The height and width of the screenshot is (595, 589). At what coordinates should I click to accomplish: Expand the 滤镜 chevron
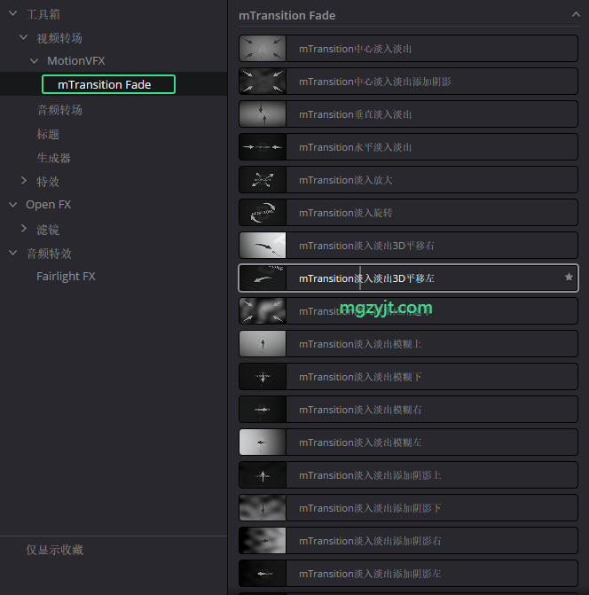click(24, 229)
